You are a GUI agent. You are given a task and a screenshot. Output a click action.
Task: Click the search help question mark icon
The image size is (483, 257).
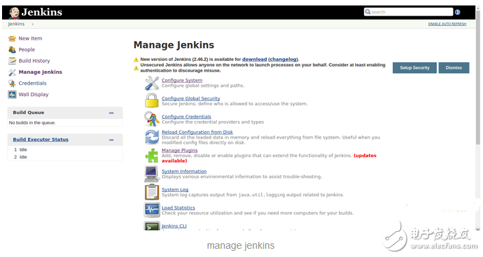[458, 12]
